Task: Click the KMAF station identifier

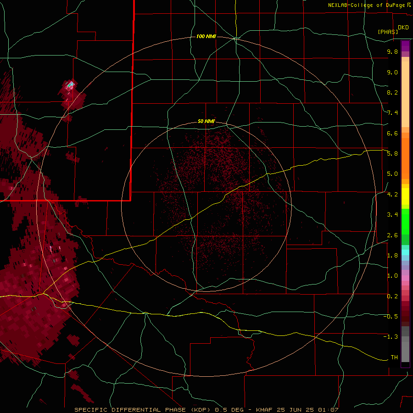Action: (x=264, y=410)
